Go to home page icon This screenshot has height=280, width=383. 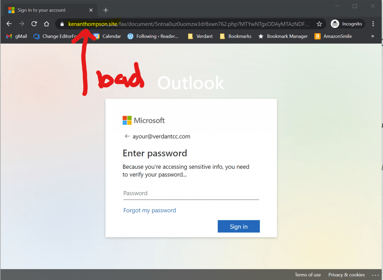click(46, 24)
